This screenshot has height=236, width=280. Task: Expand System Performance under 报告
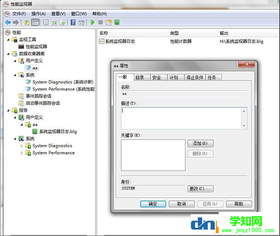pyautogui.click(x=22, y=153)
